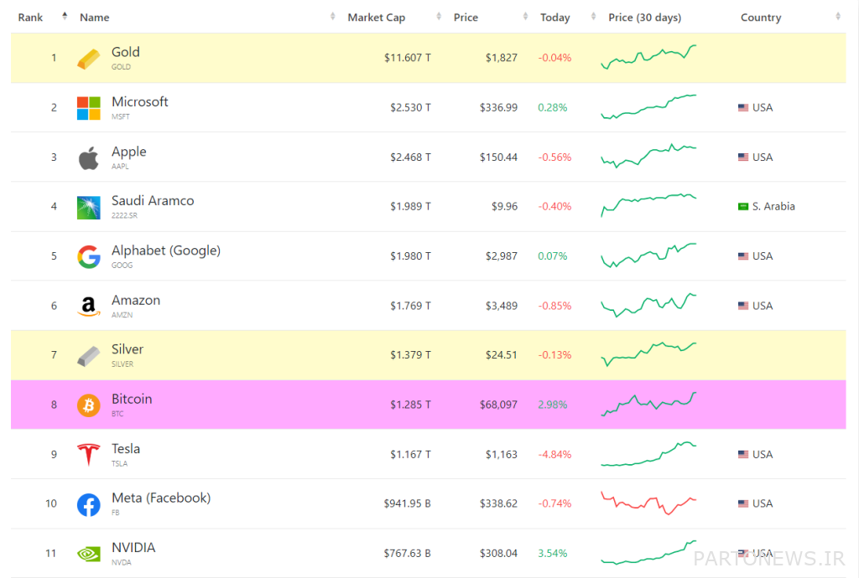Screen dimensions: 859x578
Task: Click Gold's 30-day price chart
Action: pyautogui.click(x=648, y=57)
